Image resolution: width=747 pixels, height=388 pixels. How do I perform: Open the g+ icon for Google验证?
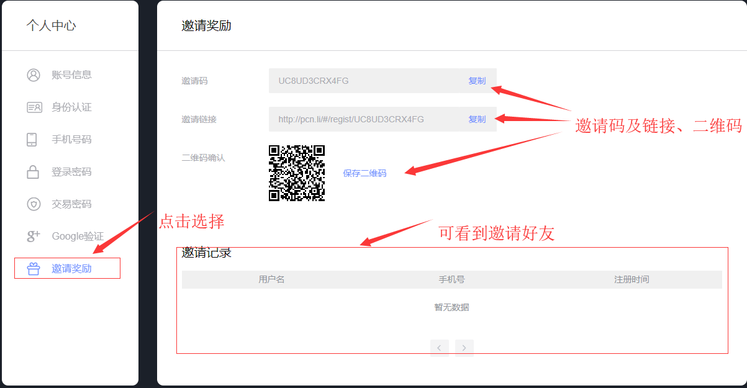click(x=34, y=236)
